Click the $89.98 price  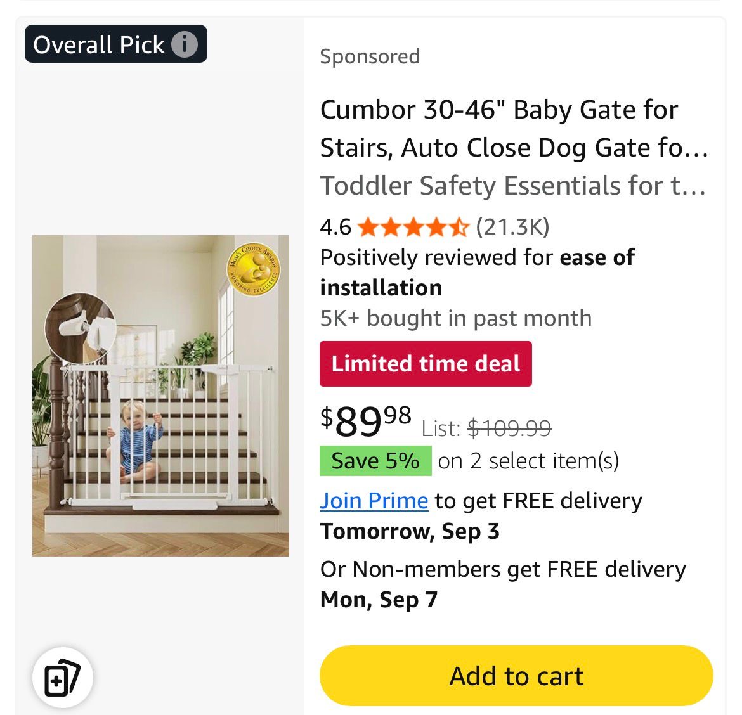pyautogui.click(x=366, y=422)
